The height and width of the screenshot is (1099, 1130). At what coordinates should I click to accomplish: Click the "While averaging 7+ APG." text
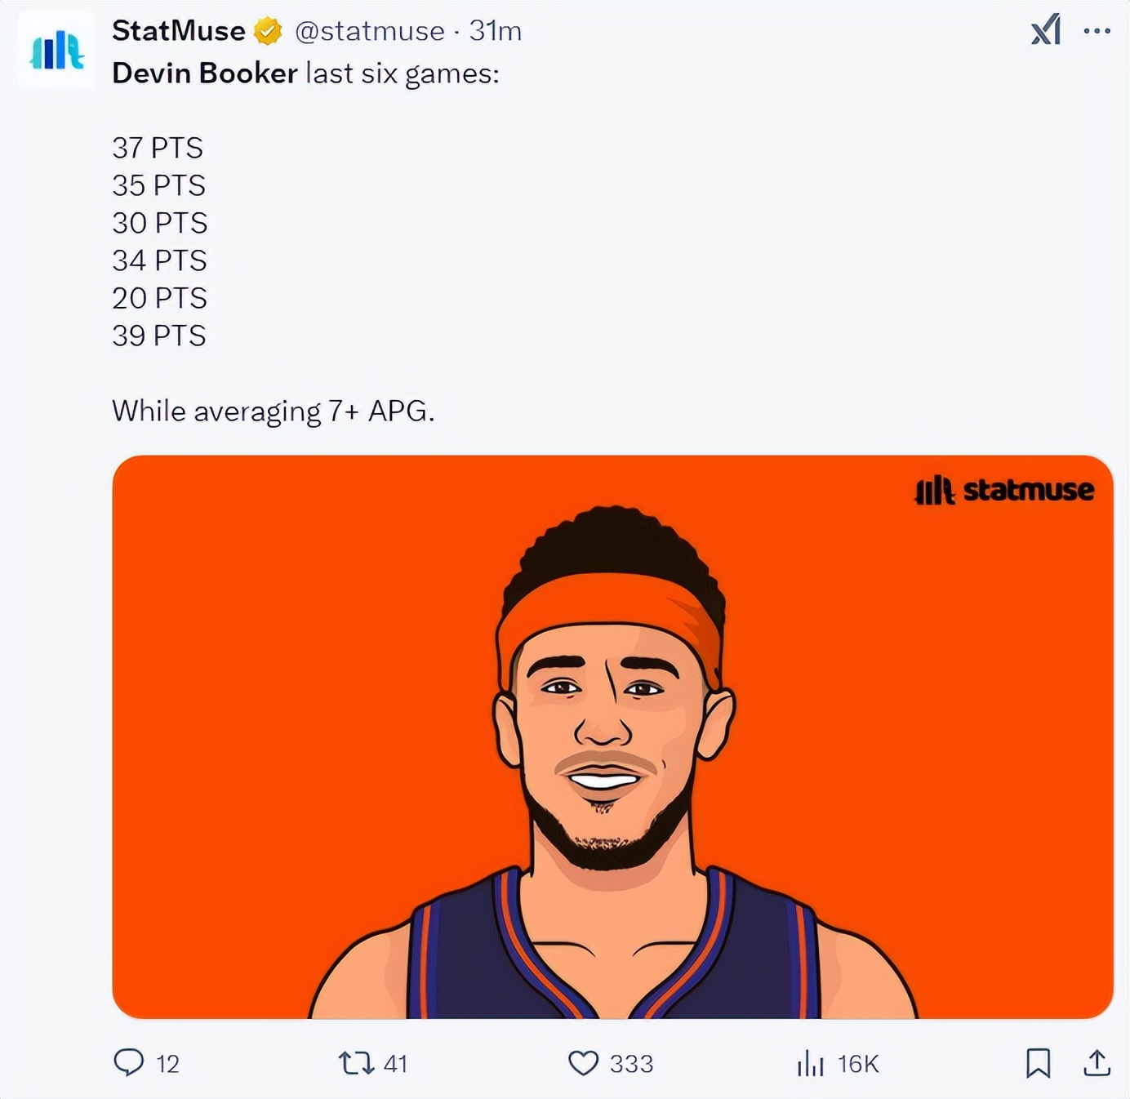point(273,411)
